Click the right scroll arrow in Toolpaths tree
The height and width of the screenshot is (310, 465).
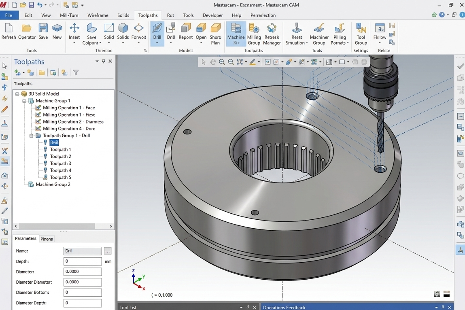111,226
